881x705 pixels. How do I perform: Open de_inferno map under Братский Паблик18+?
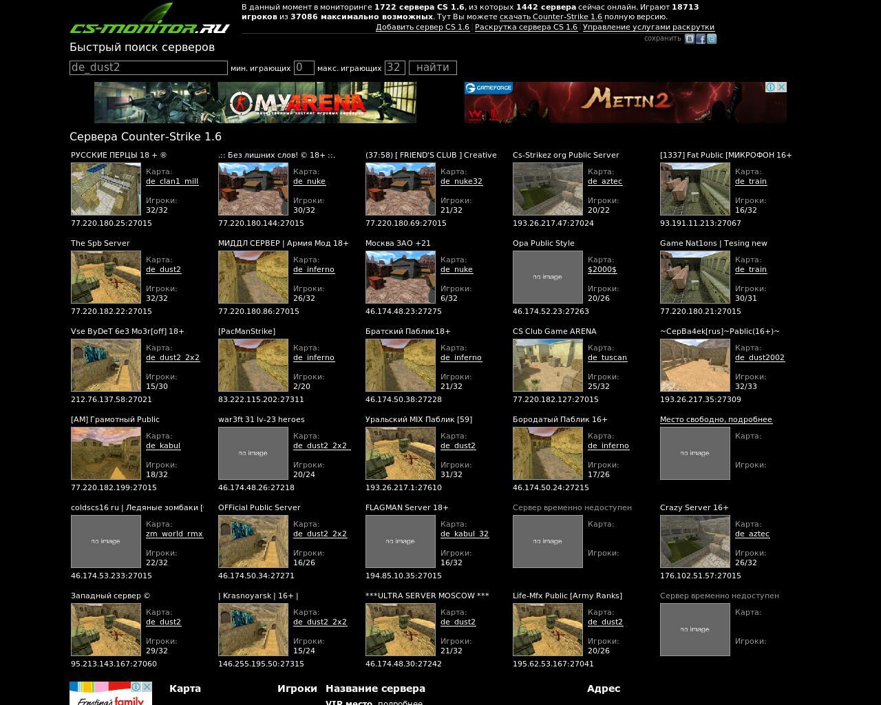461,357
